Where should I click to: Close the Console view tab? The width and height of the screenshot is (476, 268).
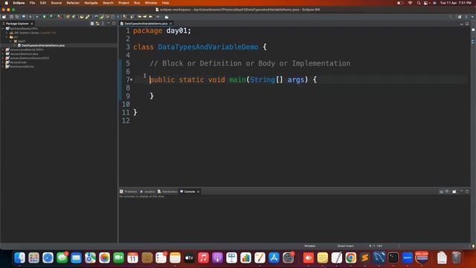199,192
